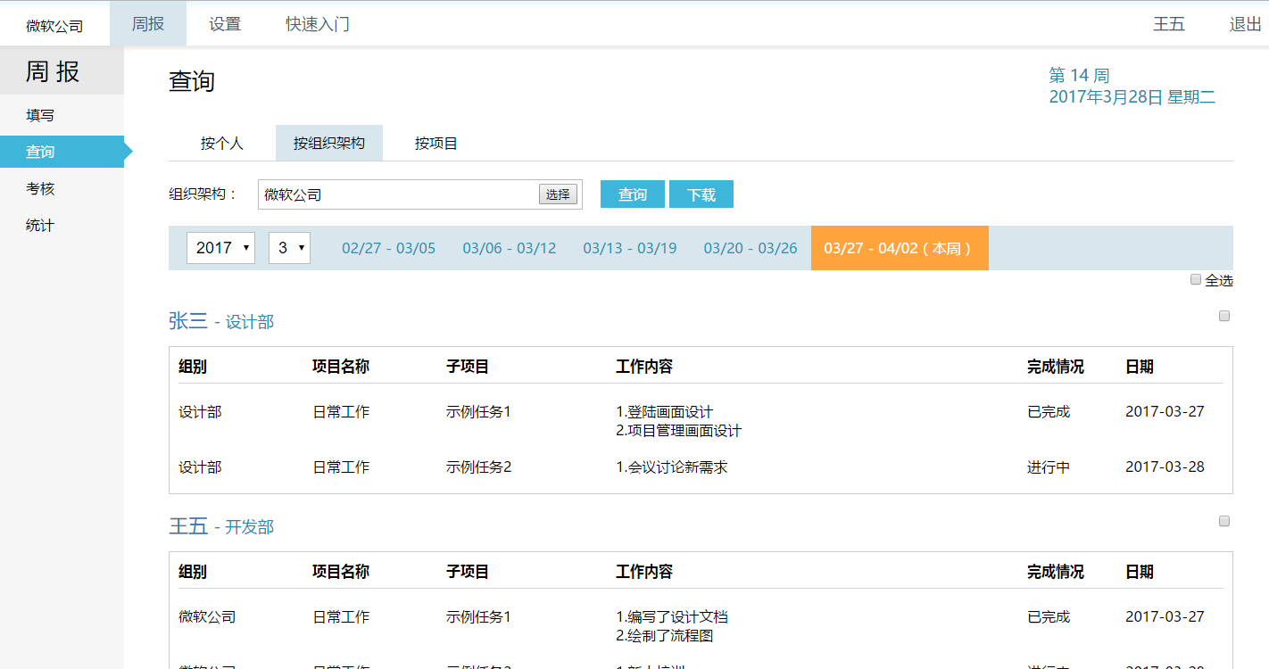
Task: Open the month dropdown showing 3
Action: pos(289,248)
